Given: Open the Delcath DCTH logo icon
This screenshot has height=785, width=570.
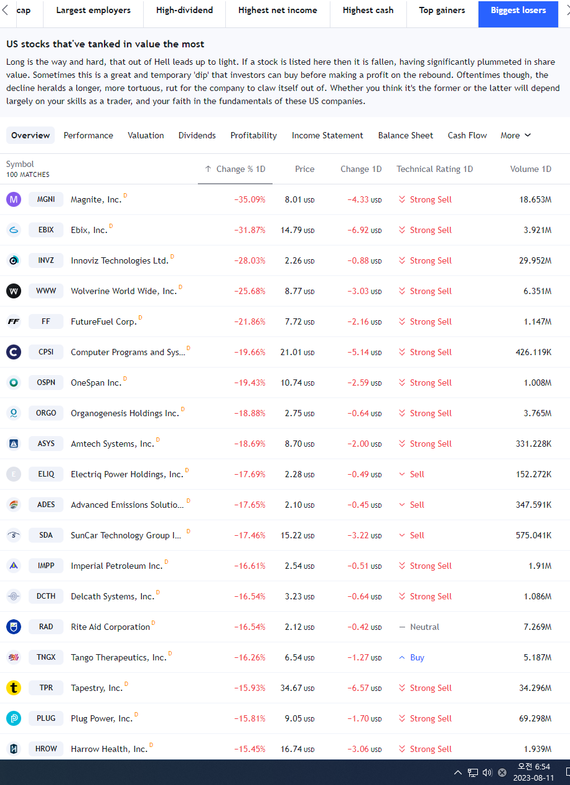Looking at the screenshot, I should (14, 596).
